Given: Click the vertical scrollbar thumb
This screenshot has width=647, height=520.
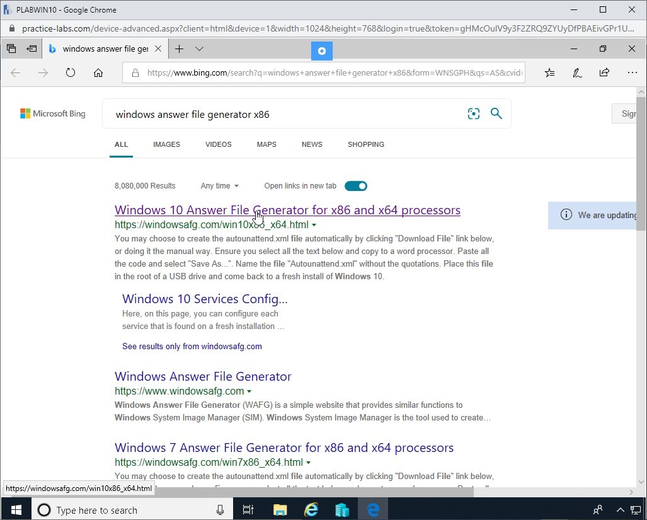Looking at the screenshot, I should point(641,164).
